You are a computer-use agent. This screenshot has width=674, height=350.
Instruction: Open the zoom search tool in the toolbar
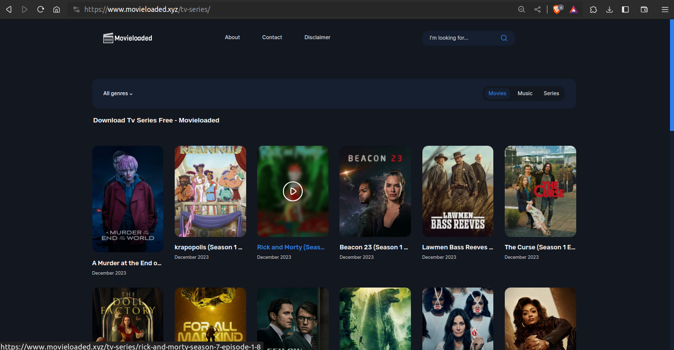pyautogui.click(x=522, y=9)
